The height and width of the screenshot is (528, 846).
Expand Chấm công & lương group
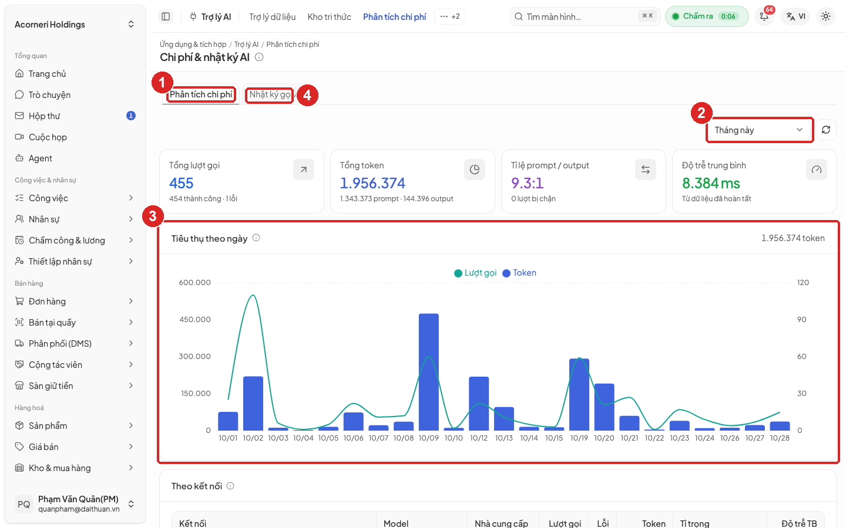[75, 241]
